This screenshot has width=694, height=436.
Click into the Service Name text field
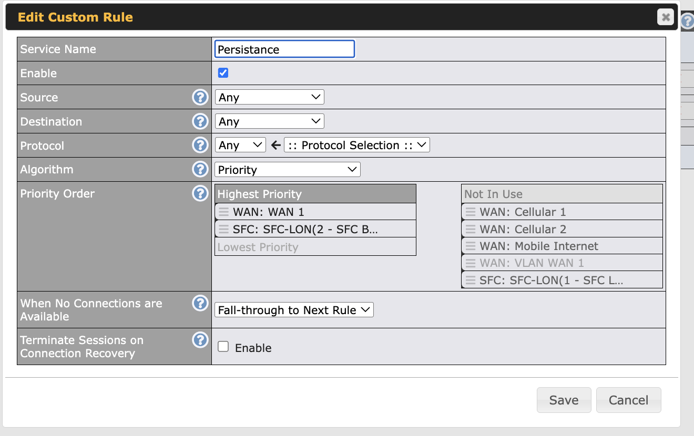point(284,49)
